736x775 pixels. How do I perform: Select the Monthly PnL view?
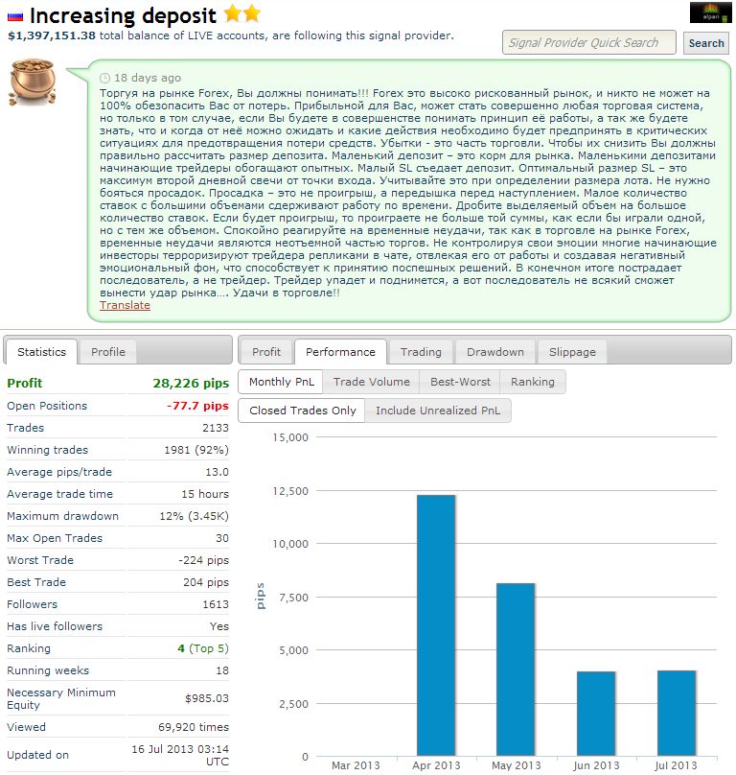click(281, 382)
